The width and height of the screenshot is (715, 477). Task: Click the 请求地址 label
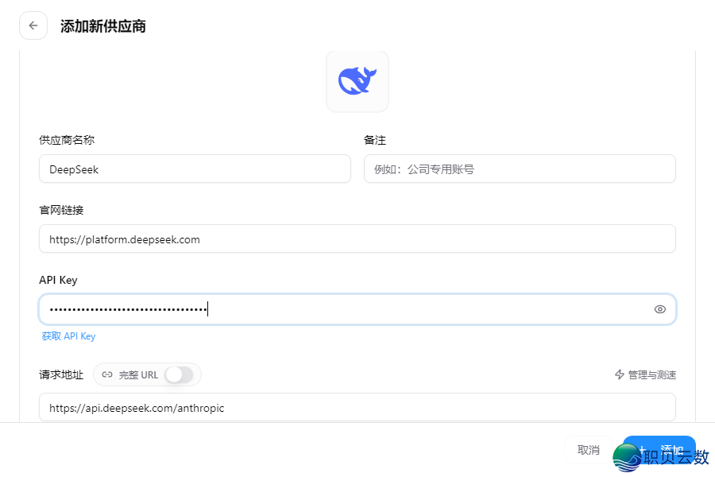61,374
